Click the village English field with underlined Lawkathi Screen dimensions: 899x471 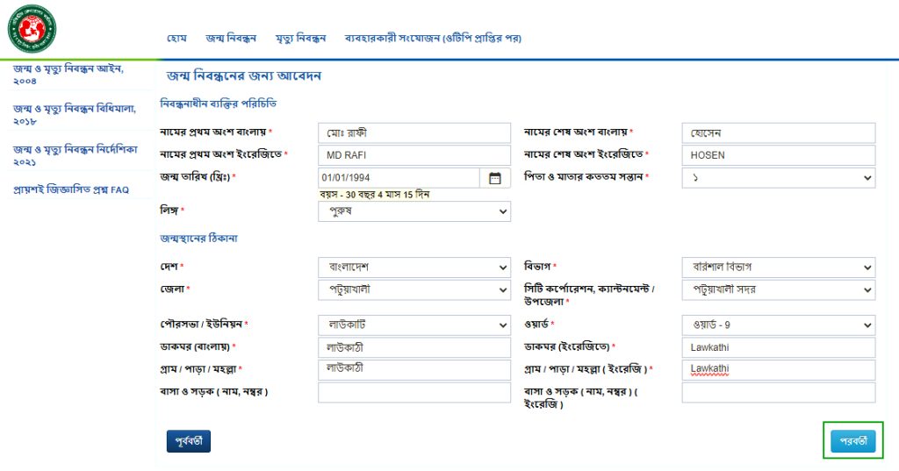click(x=778, y=369)
